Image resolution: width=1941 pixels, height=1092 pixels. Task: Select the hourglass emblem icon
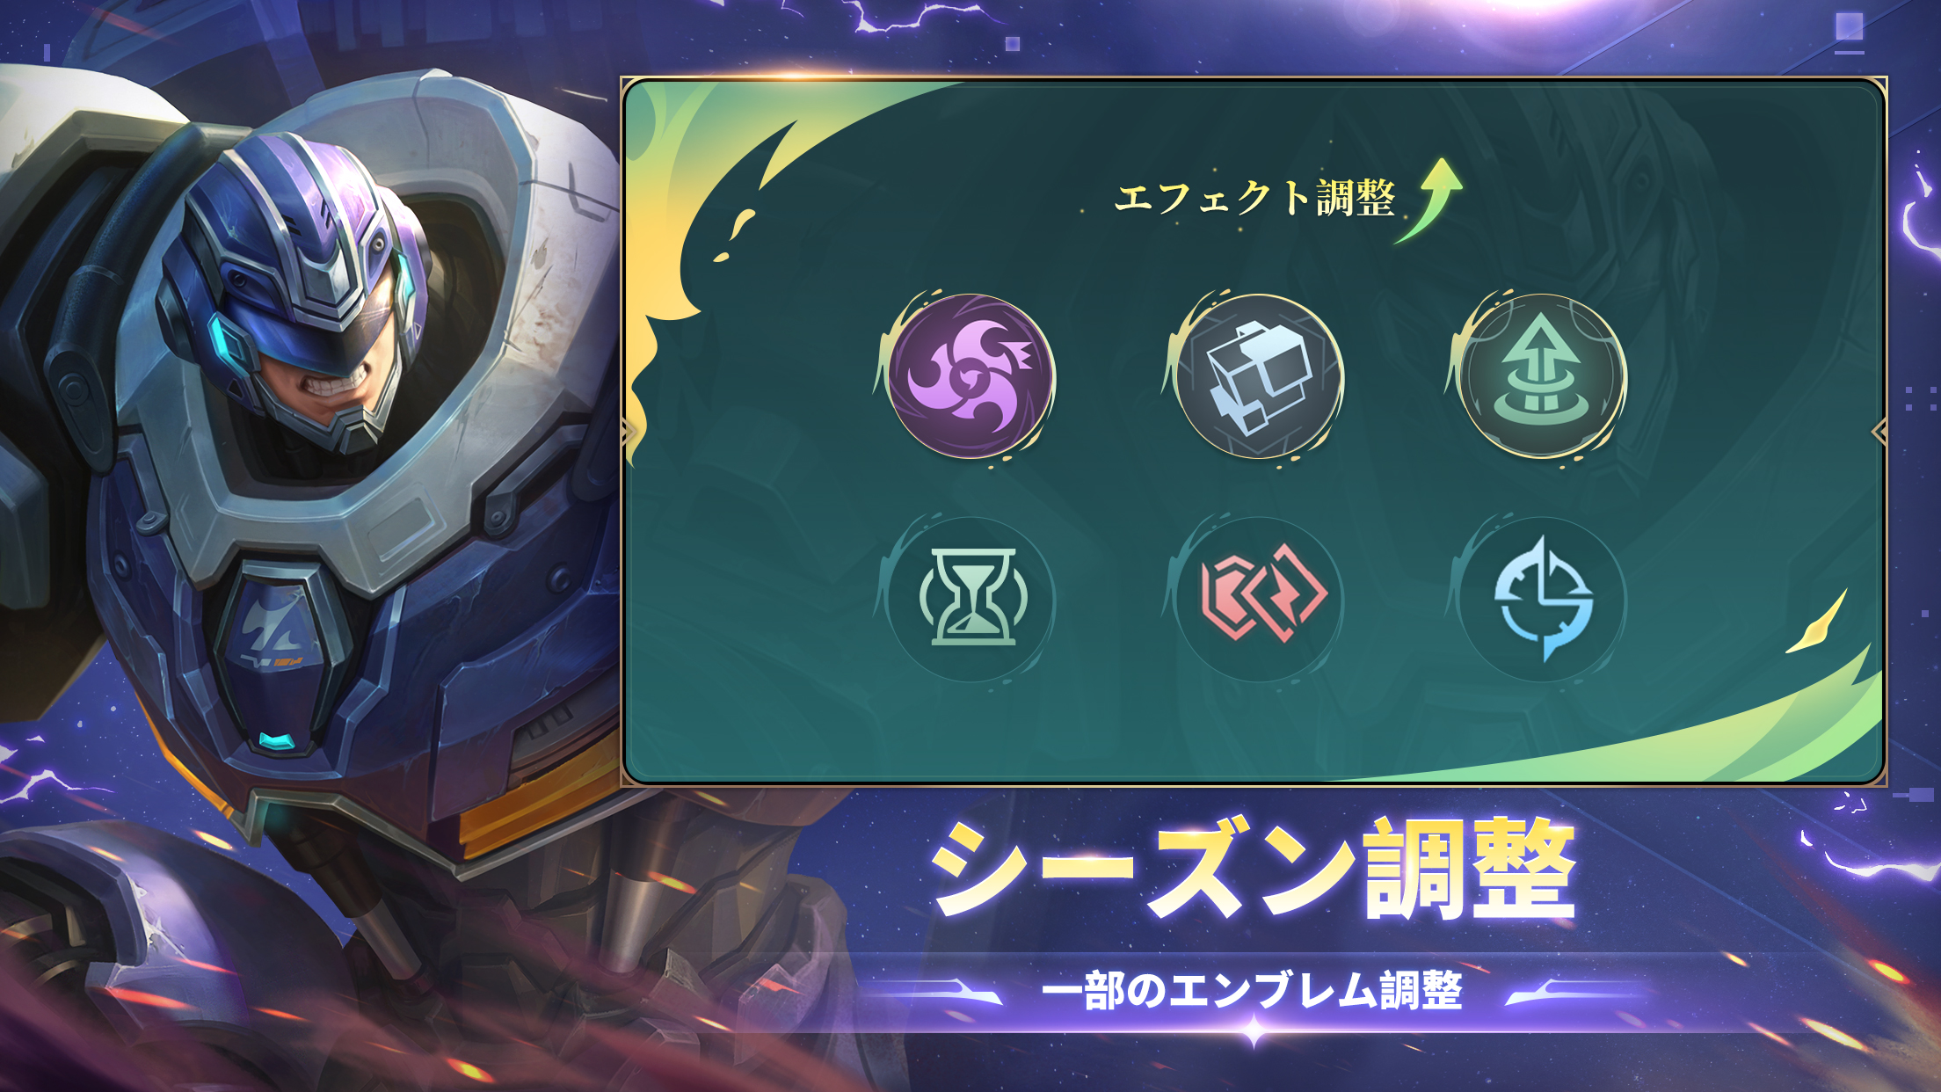971,598
